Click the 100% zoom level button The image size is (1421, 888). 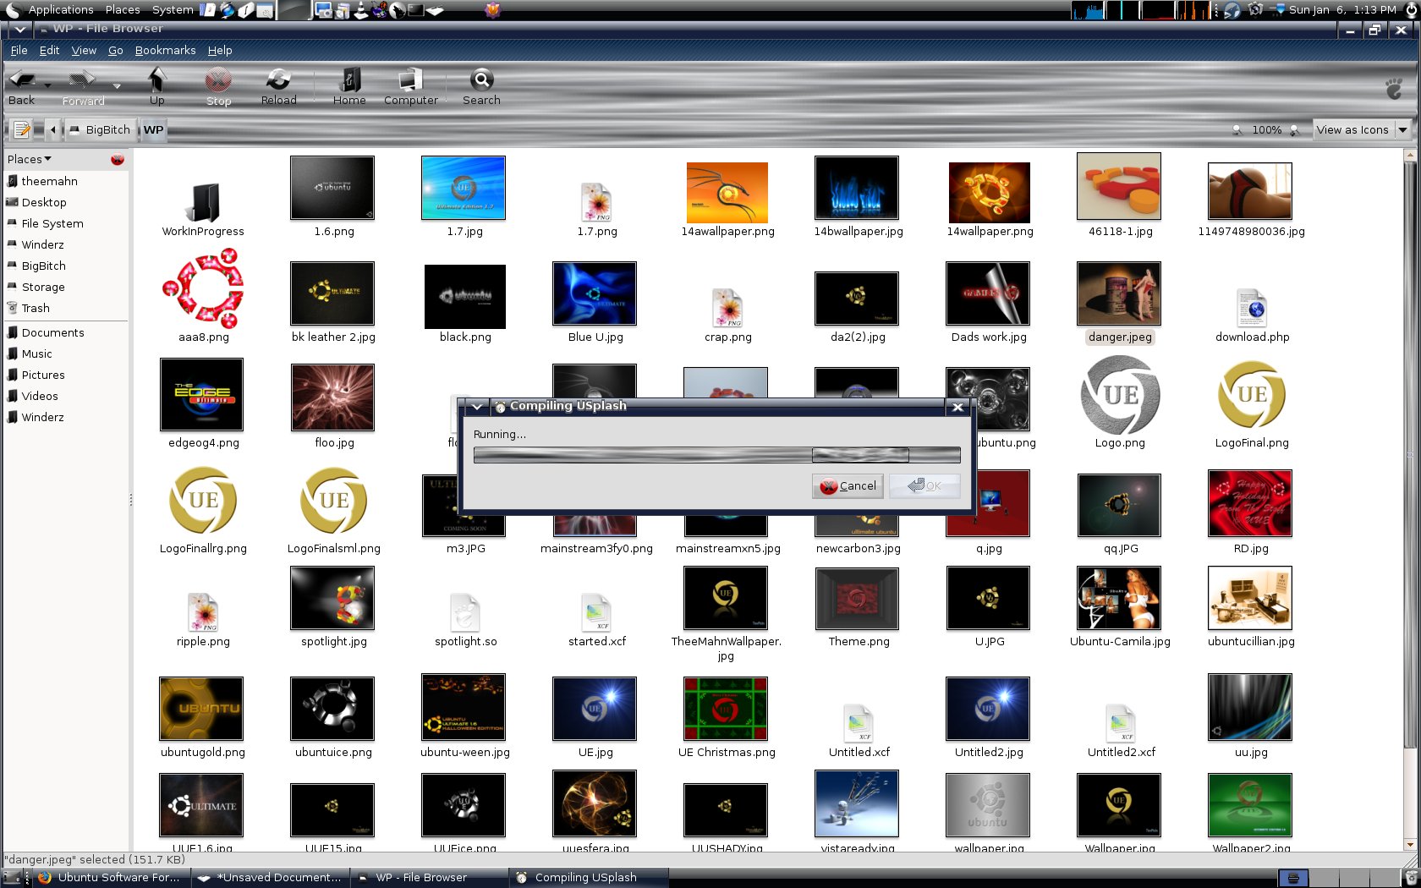tap(1266, 129)
